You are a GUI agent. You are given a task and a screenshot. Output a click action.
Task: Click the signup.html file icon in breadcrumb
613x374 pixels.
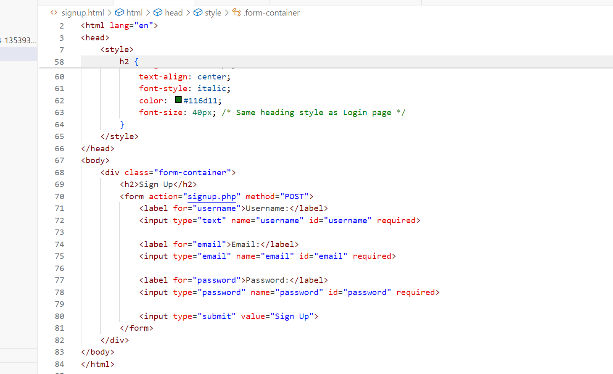(54, 13)
